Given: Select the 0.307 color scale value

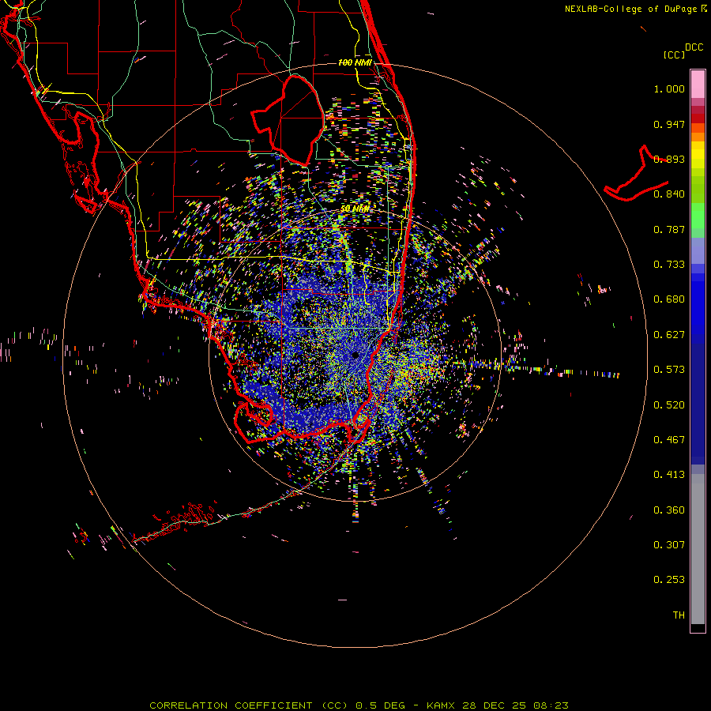Looking at the screenshot, I should [x=669, y=545].
